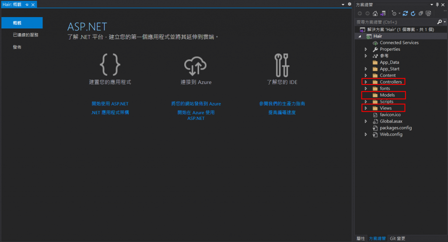Open search options dropdown arrow in Solution Explorer
Screen dimensions: 448x242
[x=445, y=22]
